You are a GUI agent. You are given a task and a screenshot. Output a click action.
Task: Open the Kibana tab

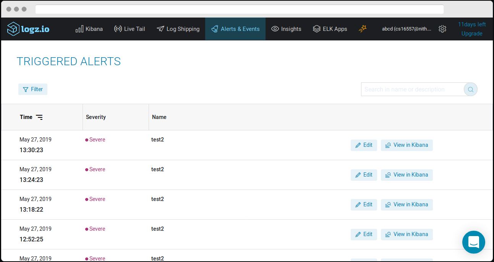point(89,29)
